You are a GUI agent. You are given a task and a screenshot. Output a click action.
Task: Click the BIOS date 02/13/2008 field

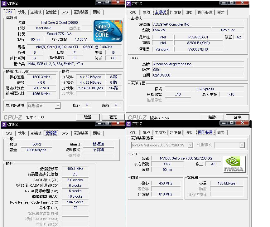coord(198,75)
